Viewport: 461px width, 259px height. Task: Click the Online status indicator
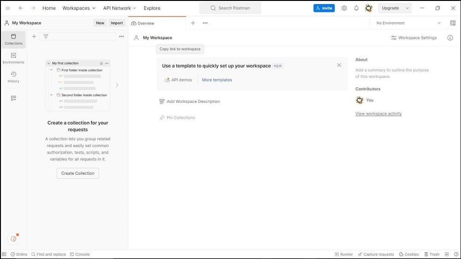(x=19, y=254)
